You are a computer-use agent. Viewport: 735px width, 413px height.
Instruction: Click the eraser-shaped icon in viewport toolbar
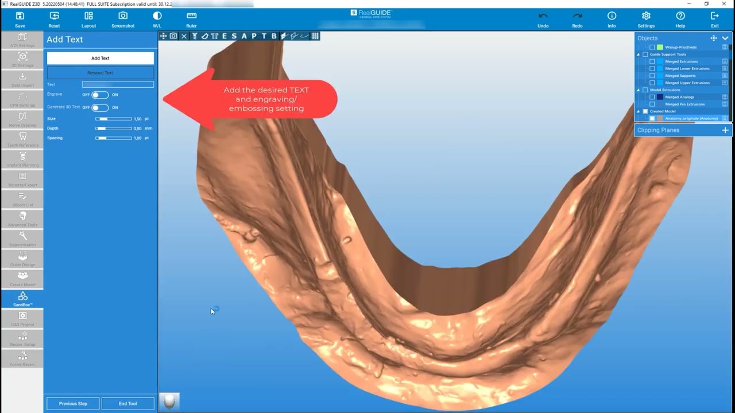[x=205, y=36]
